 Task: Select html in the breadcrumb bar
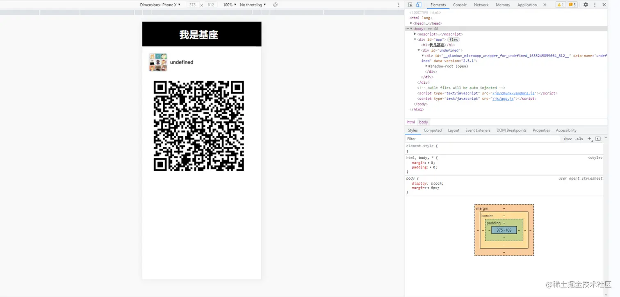point(411,122)
